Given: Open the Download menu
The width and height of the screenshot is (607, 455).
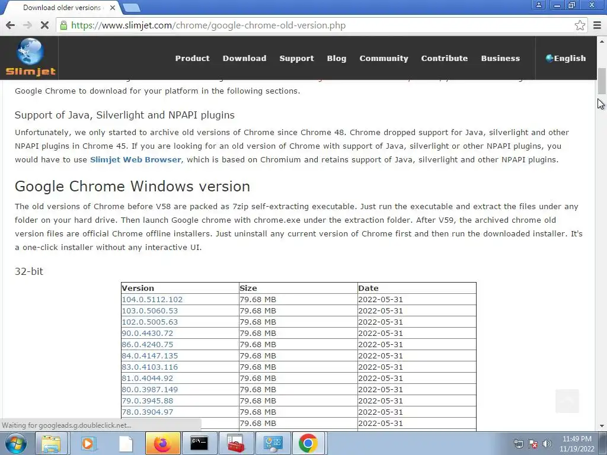Looking at the screenshot, I should point(244,58).
